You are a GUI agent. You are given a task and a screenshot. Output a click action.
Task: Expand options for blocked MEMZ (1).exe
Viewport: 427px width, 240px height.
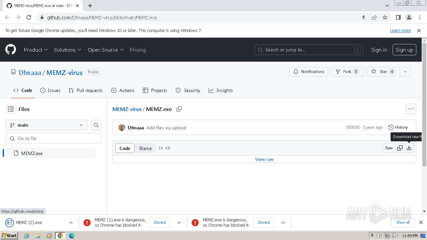(179, 222)
